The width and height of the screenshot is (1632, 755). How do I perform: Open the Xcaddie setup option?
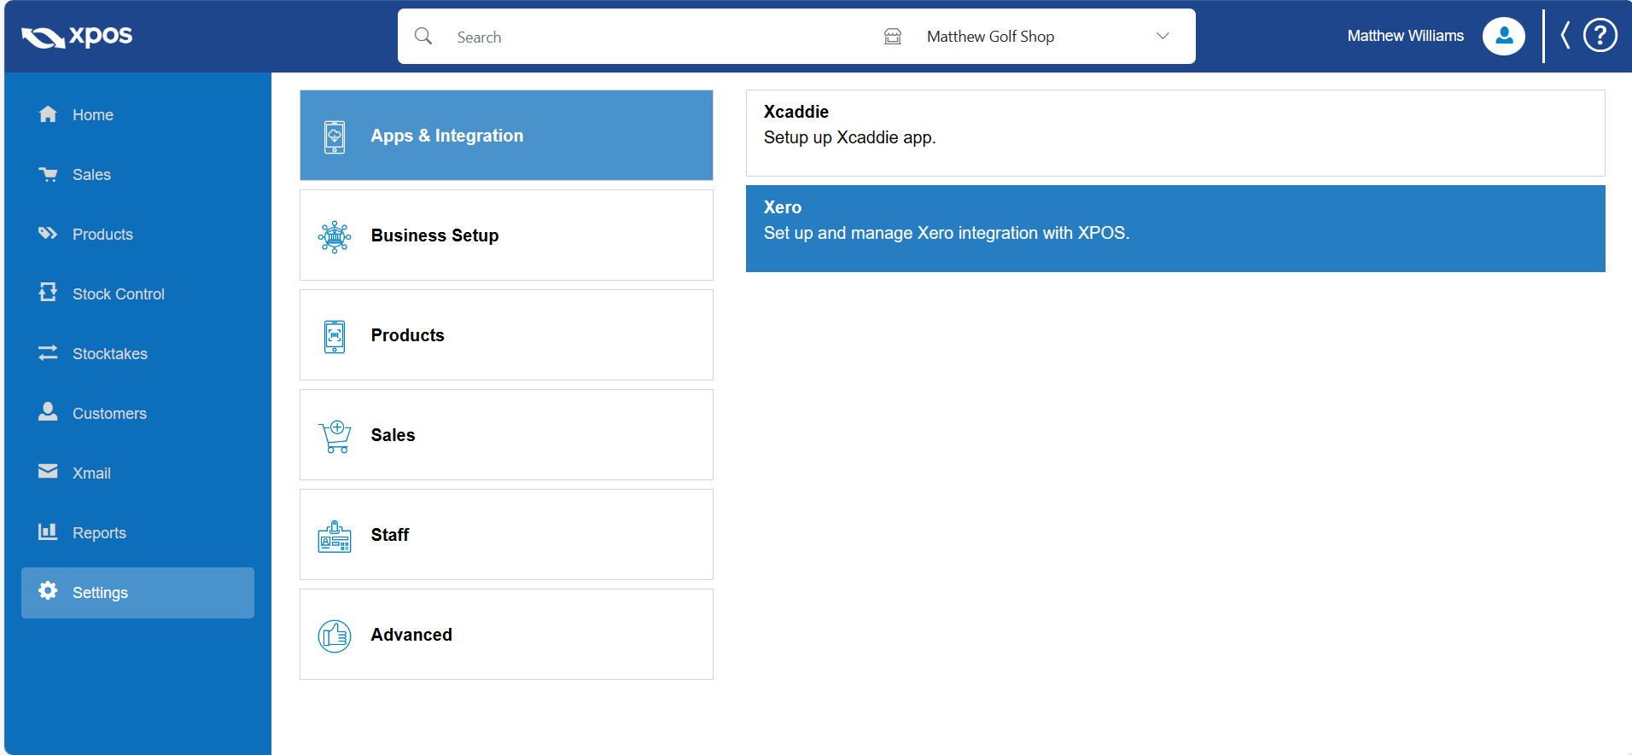coord(1175,133)
